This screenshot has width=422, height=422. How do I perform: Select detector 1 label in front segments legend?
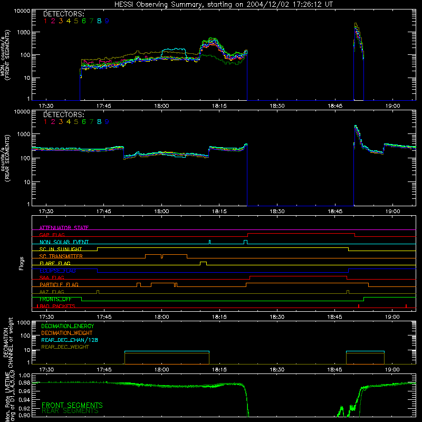(45, 21)
